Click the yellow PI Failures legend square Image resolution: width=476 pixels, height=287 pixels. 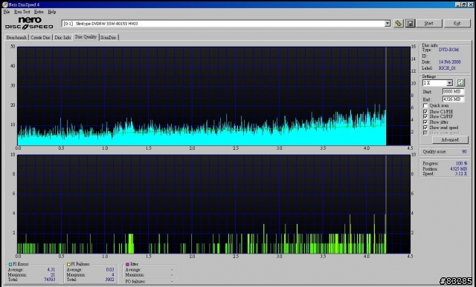68,264
